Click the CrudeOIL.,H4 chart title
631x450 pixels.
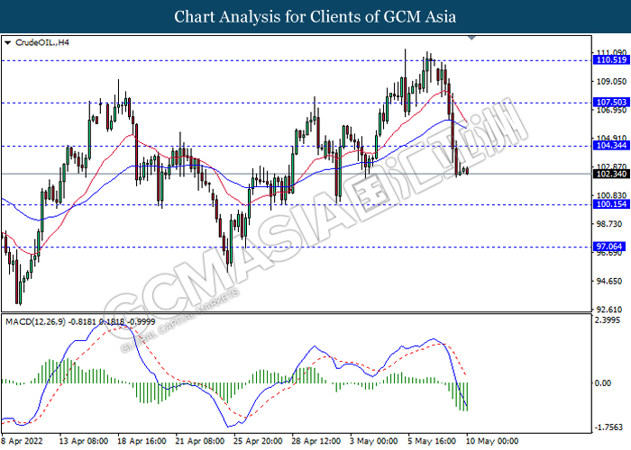point(41,42)
